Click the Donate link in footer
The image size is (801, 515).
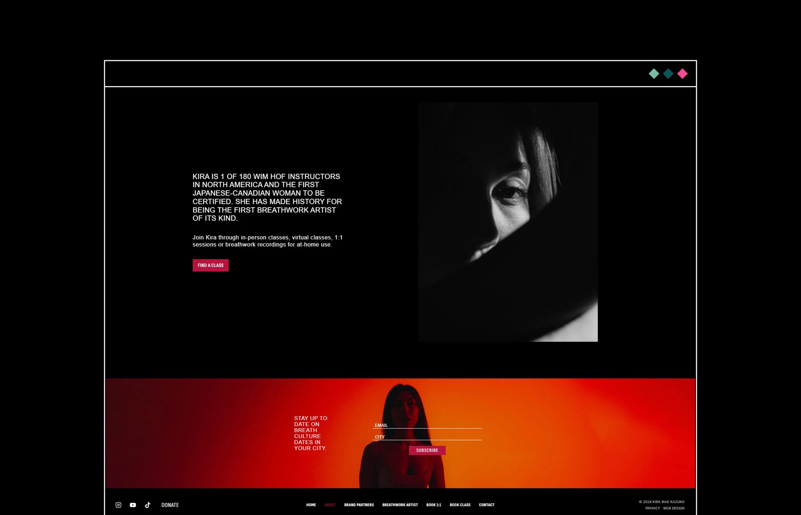click(x=170, y=505)
